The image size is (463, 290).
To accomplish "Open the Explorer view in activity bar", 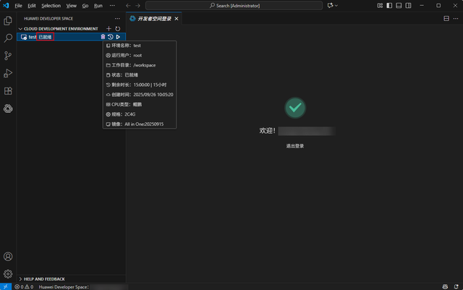I will [x=8, y=21].
